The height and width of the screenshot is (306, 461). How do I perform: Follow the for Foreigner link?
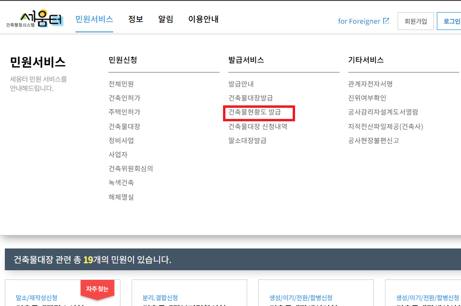pyautogui.click(x=359, y=21)
